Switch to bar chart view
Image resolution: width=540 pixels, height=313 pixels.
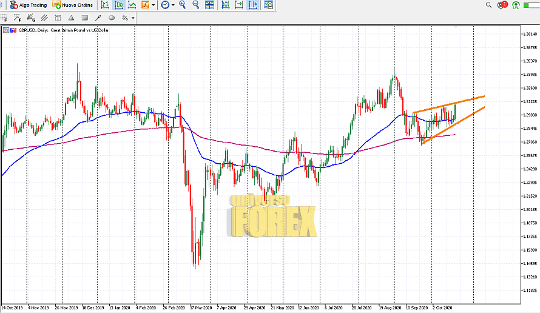pos(105,5)
